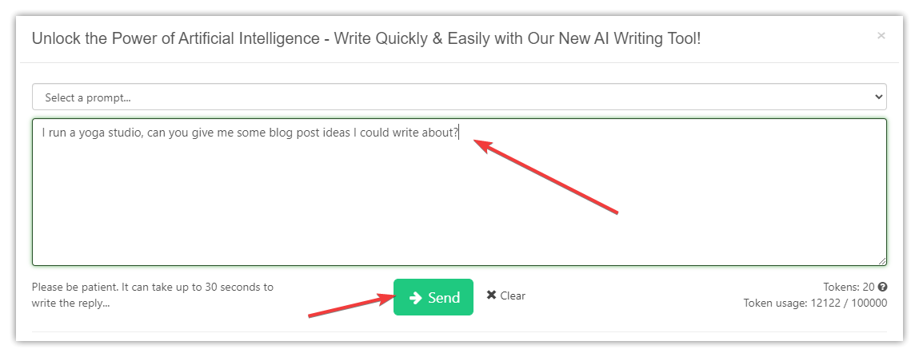This screenshot has height=357, width=919.
Task: Close the AI Writing Tool dialog
Action: tap(881, 36)
